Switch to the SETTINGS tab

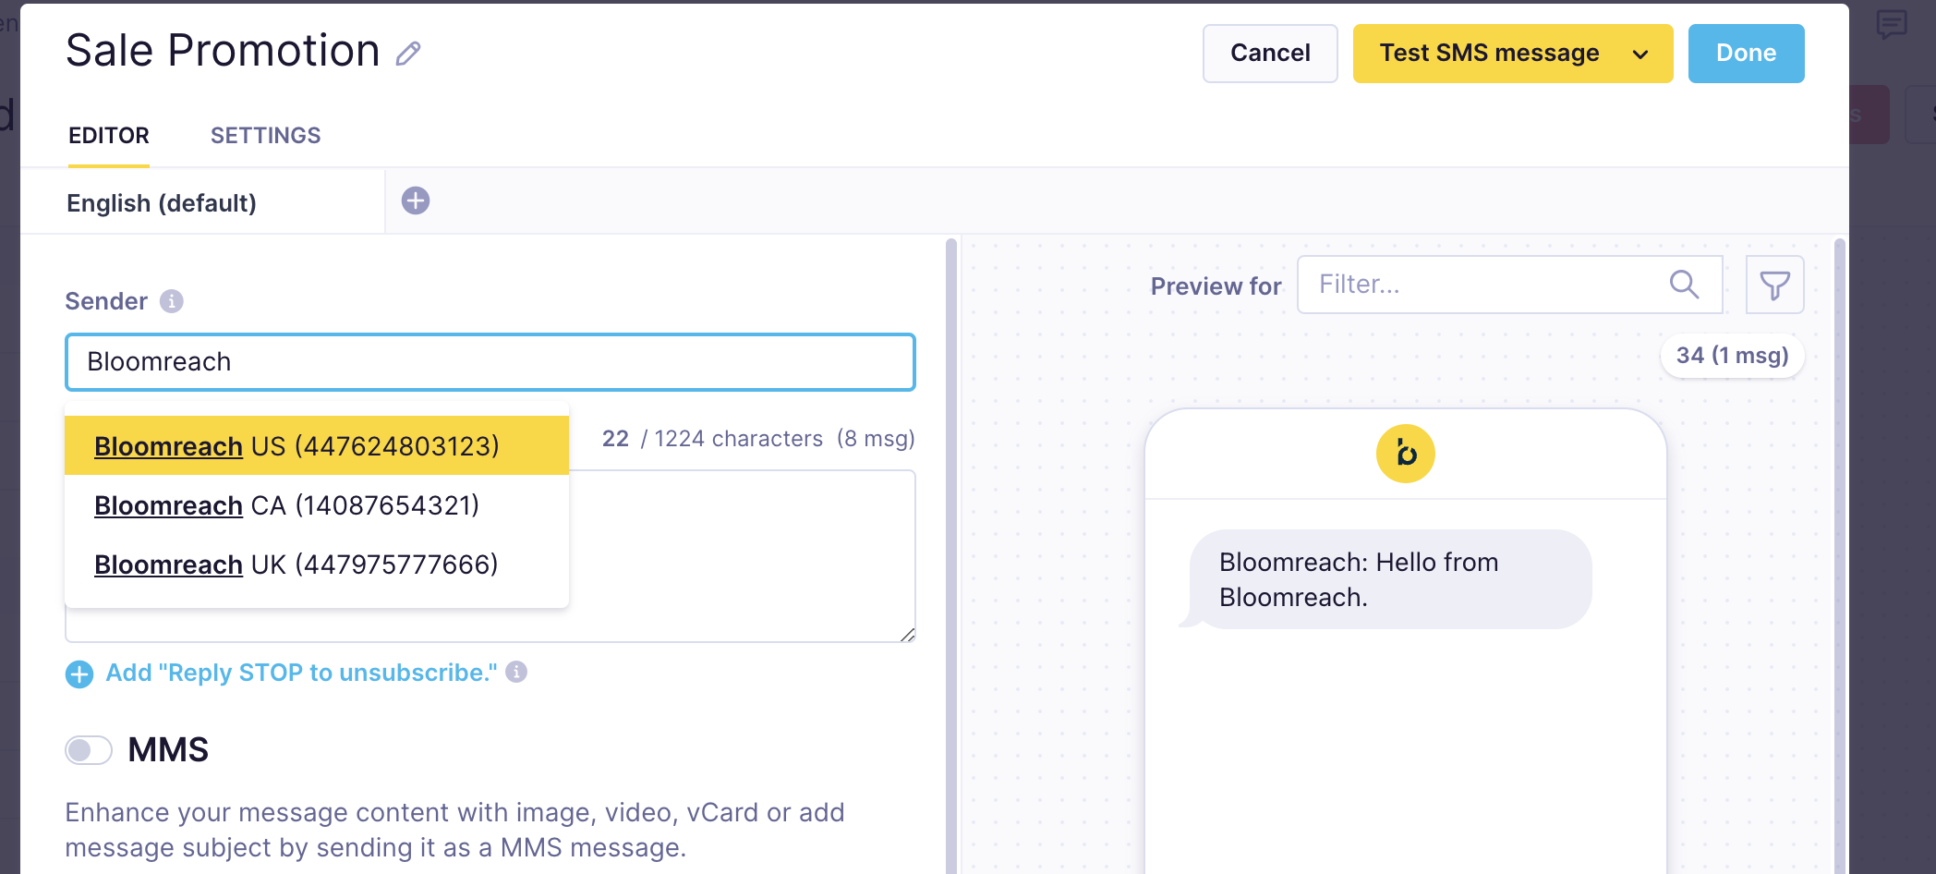[x=266, y=136]
